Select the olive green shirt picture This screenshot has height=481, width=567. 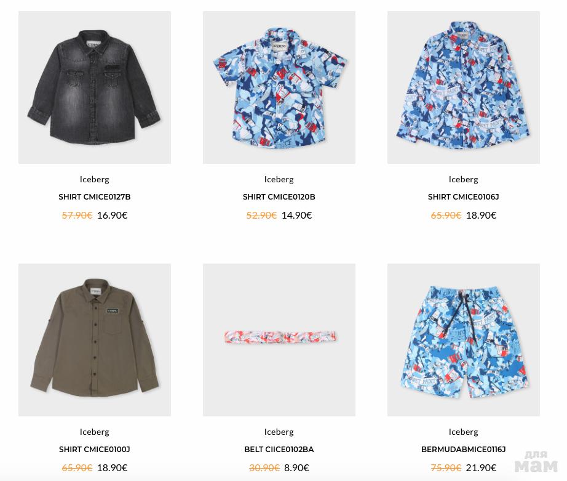point(94,340)
